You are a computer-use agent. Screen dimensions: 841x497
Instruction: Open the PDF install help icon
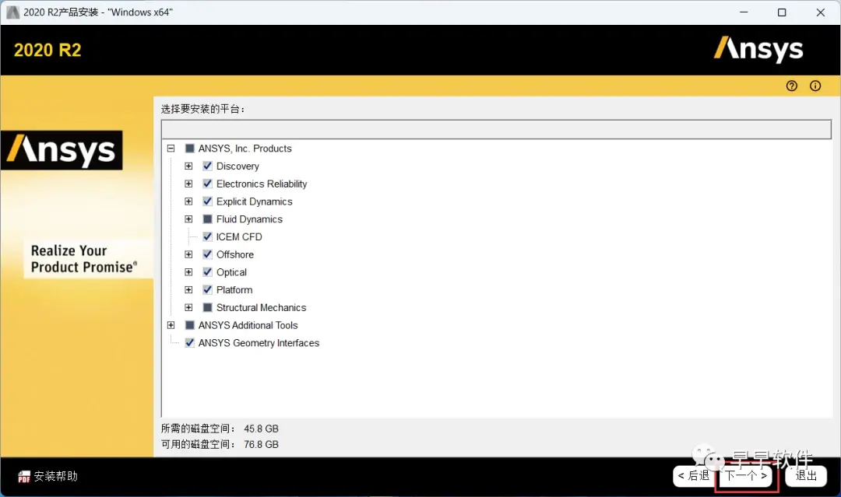[x=24, y=476]
